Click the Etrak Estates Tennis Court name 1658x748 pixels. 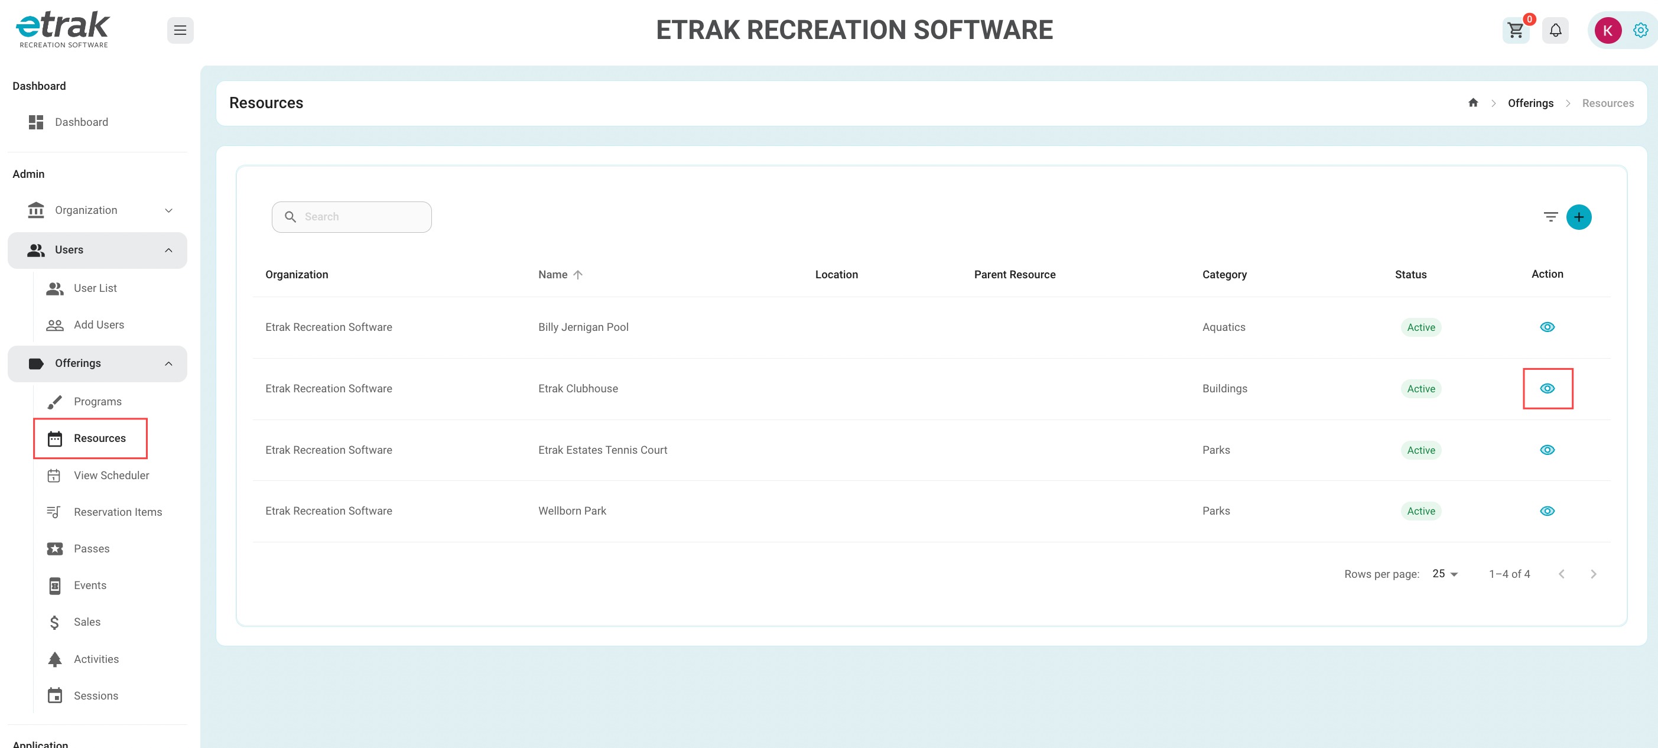(603, 450)
